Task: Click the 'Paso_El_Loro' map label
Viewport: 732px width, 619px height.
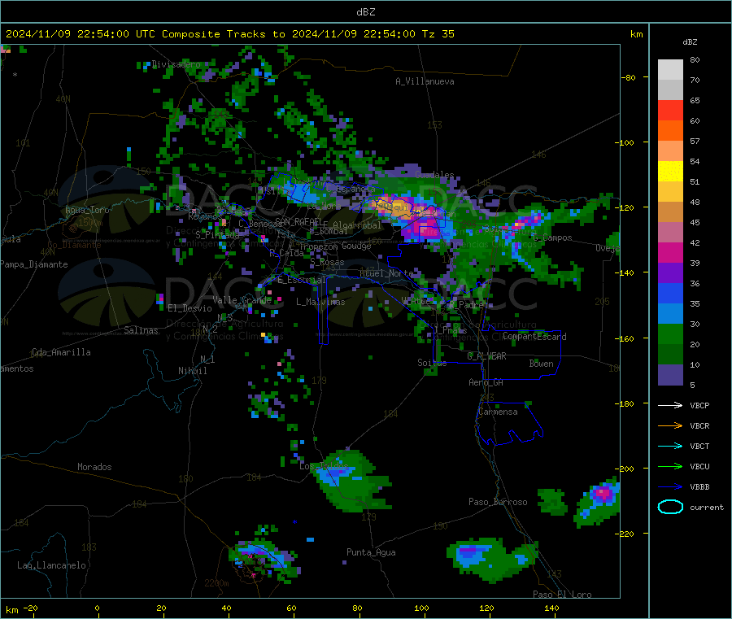Action: pos(562,595)
